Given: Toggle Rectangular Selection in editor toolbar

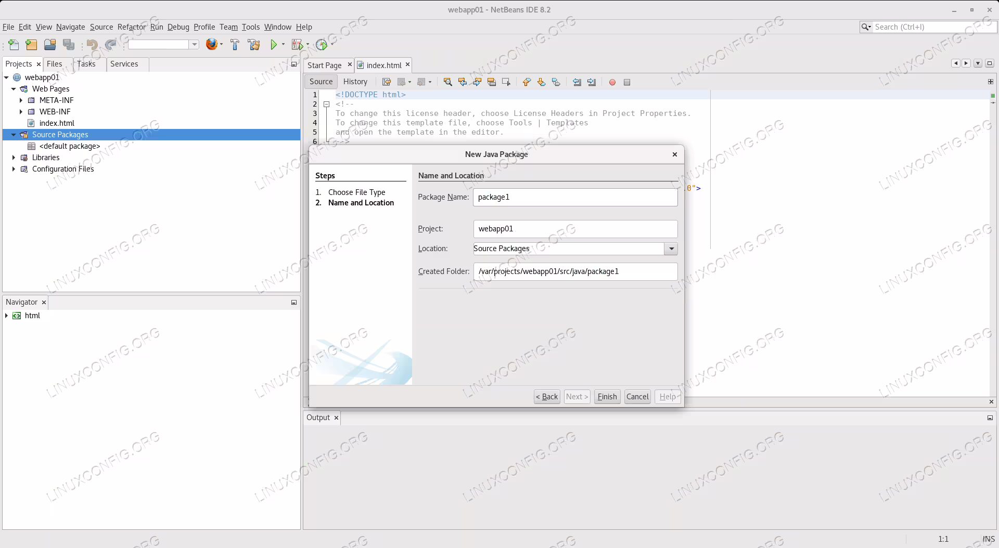Looking at the screenshot, I should coord(506,82).
